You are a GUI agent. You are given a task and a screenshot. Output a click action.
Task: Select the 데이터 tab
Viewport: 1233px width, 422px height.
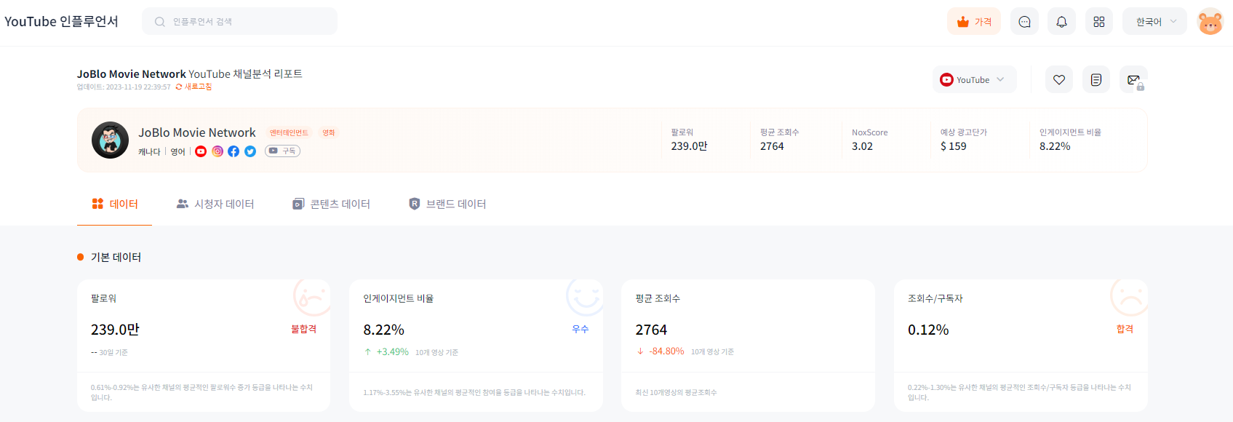[x=115, y=204]
